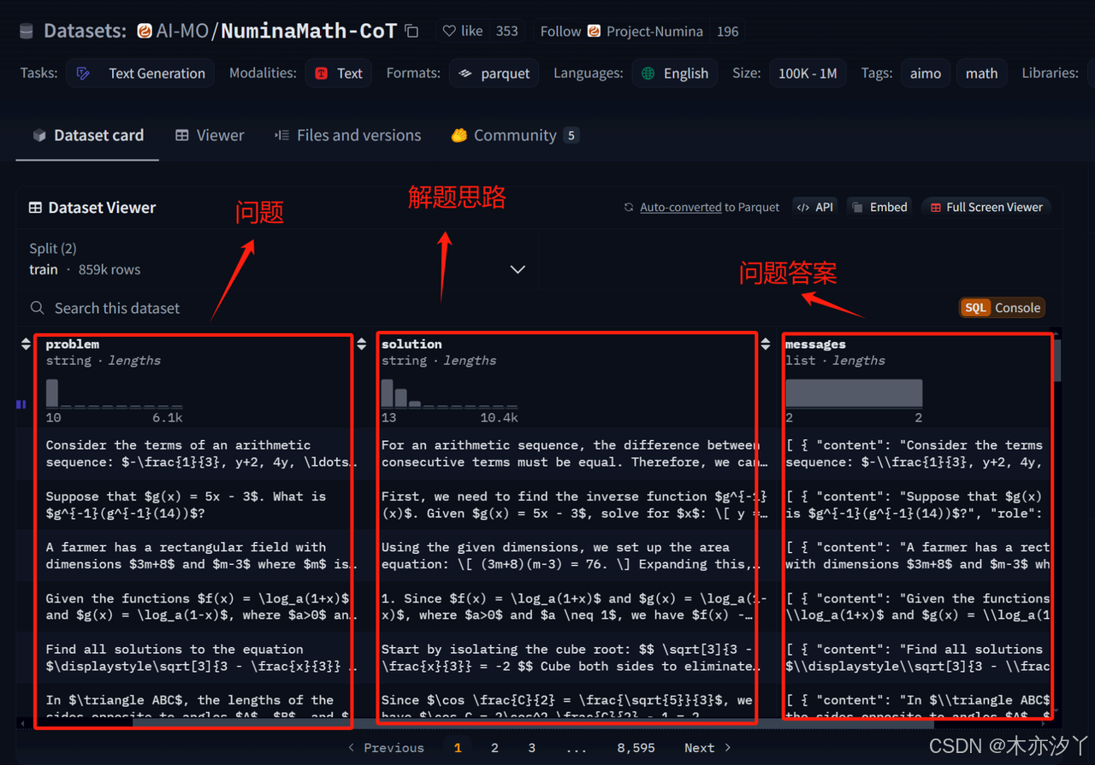Open the dataset API view
Image resolution: width=1095 pixels, height=765 pixels.
point(814,206)
